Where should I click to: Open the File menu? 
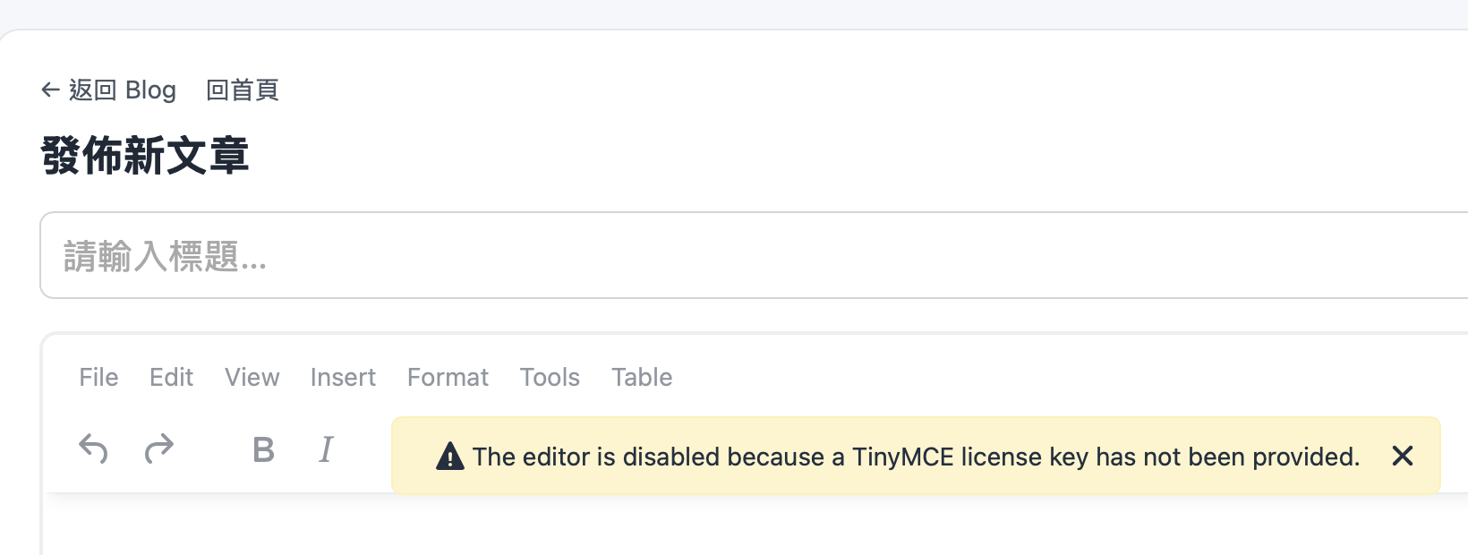(x=98, y=378)
